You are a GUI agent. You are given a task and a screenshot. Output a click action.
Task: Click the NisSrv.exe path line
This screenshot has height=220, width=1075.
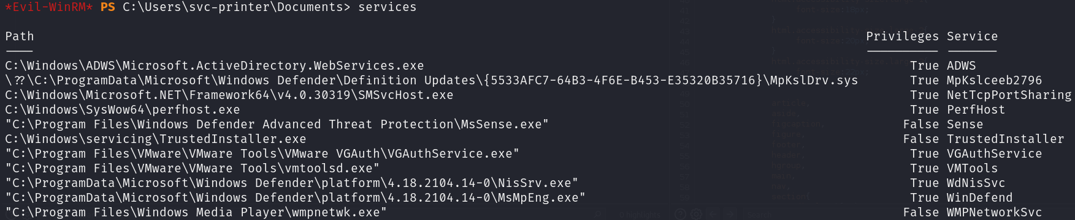[292, 183]
